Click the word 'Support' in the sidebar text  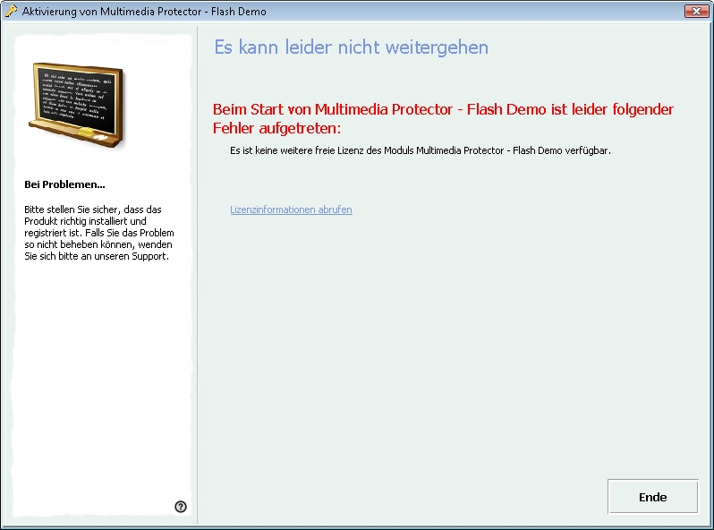(x=149, y=256)
